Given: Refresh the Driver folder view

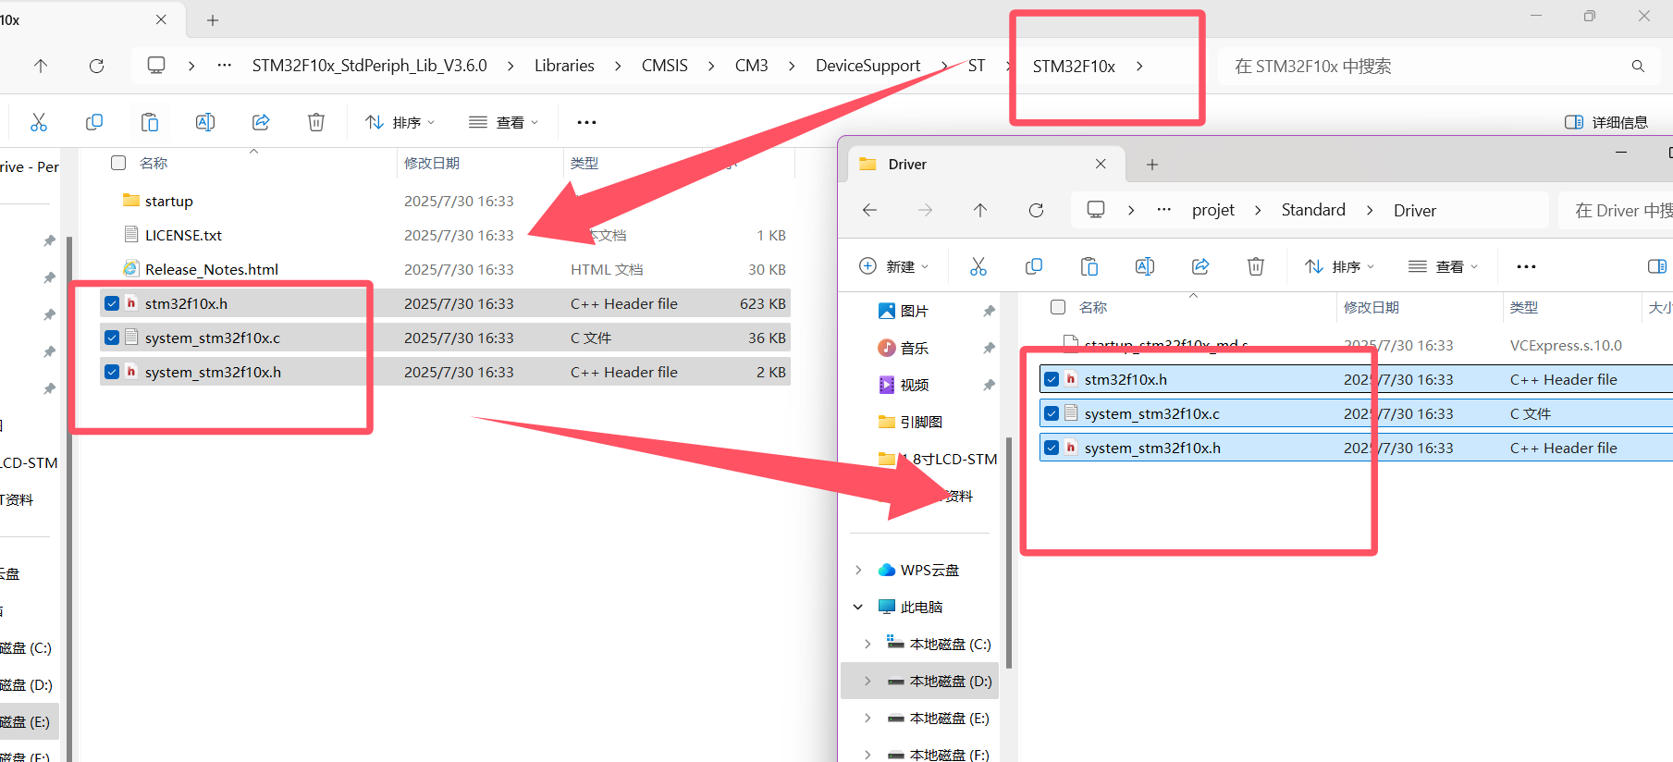Looking at the screenshot, I should click(x=1036, y=210).
